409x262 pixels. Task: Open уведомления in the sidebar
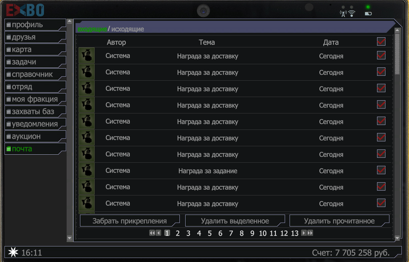pyautogui.click(x=35, y=124)
